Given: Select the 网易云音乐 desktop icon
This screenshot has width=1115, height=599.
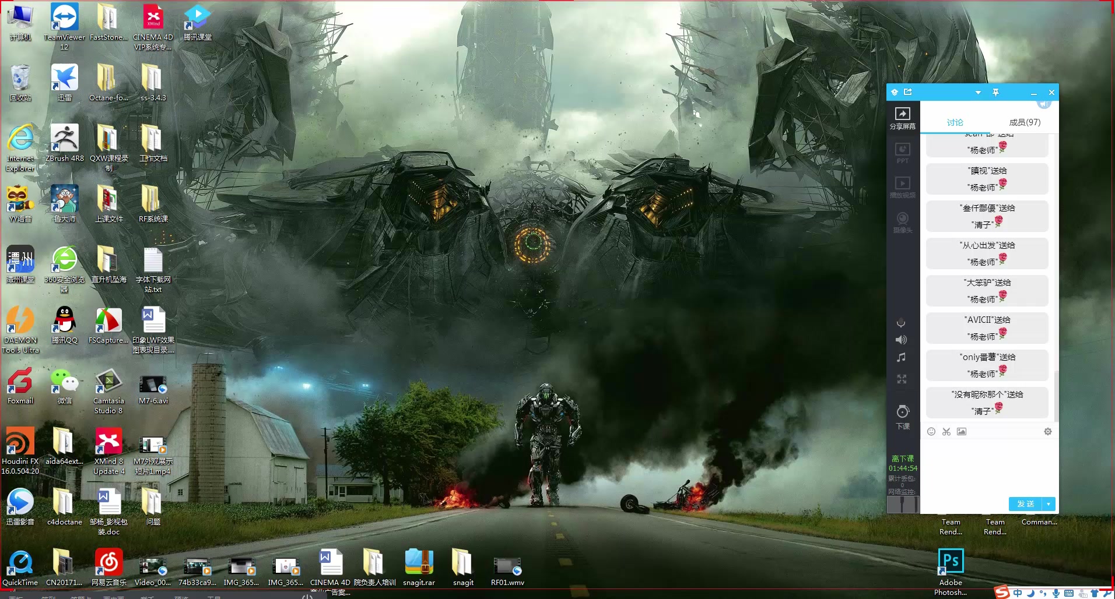Looking at the screenshot, I should (109, 567).
